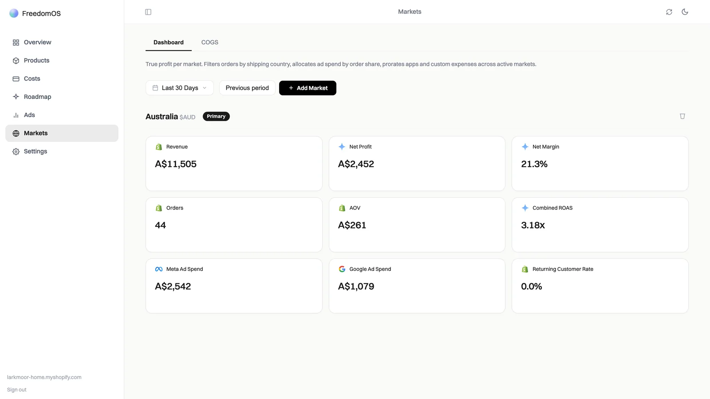This screenshot has width=710, height=399.
Task: Open the Roadmap page
Action: 62,97
